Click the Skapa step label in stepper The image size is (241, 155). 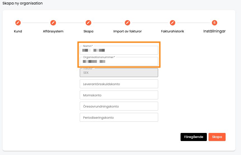(x=88, y=31)
